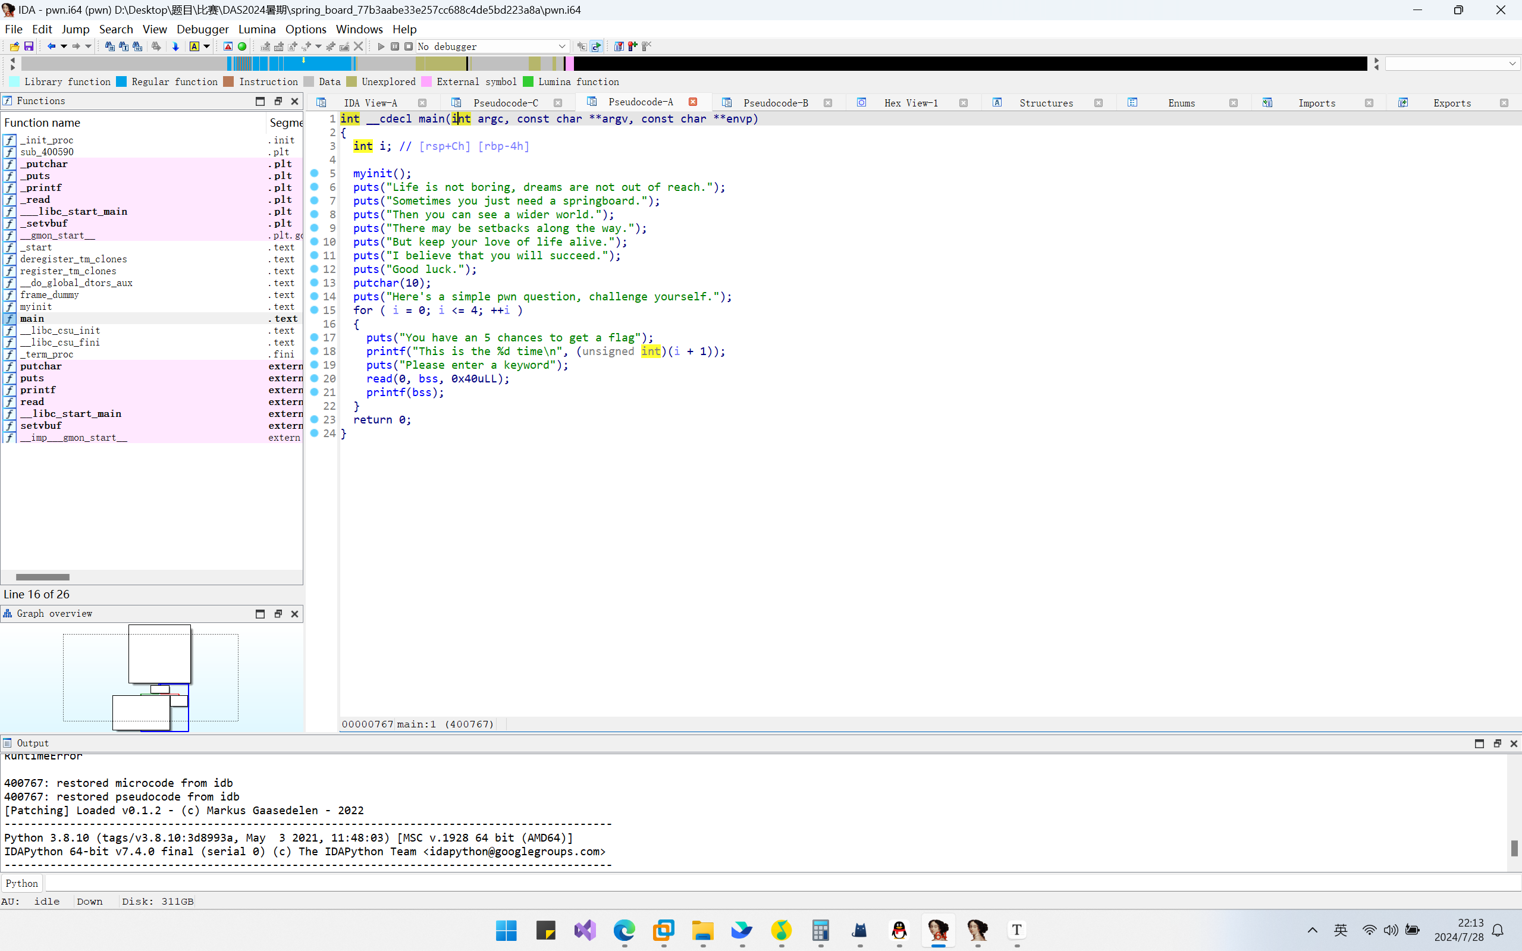1522x951 pixels.
Task: Pause process with the pause button
Action: [x=395, y=46]
